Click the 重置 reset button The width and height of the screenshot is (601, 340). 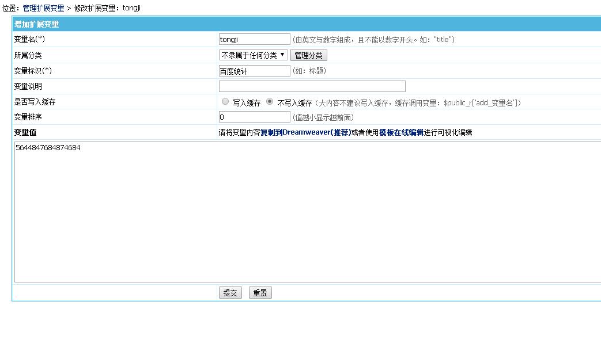click(260, 292)
